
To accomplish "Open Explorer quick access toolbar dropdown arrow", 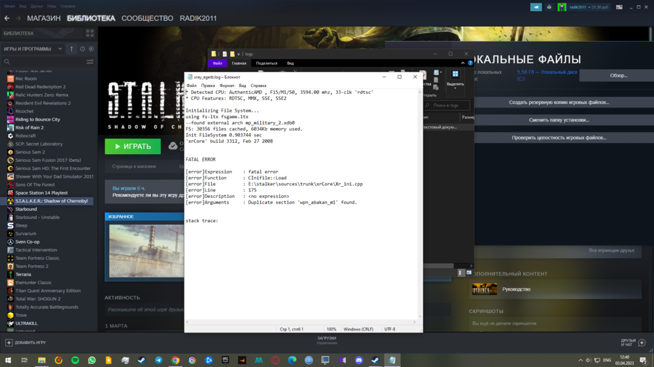I will click(x=239, y=54).
